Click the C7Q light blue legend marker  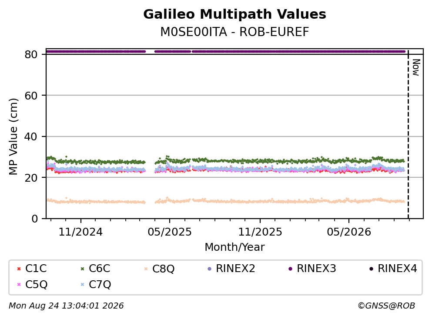click(82, 285)
